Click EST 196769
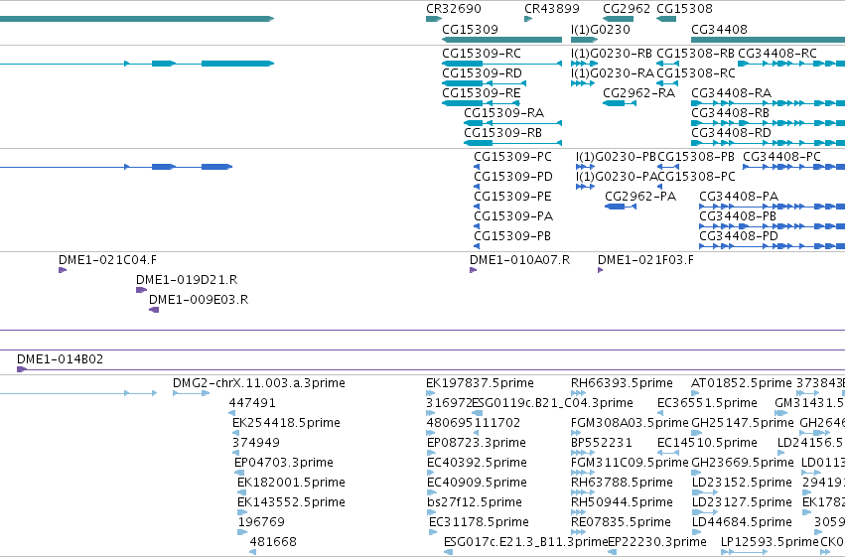This screenshot has width=845, height=557. coord(242,532)
